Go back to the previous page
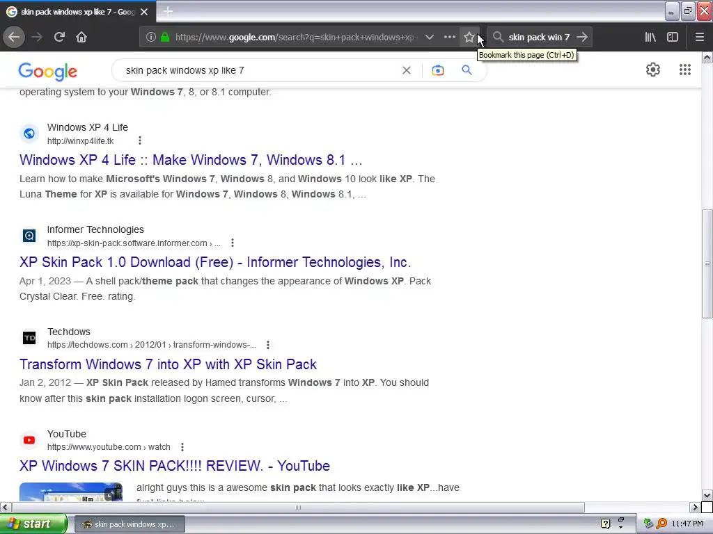 [x=14, y=38]
